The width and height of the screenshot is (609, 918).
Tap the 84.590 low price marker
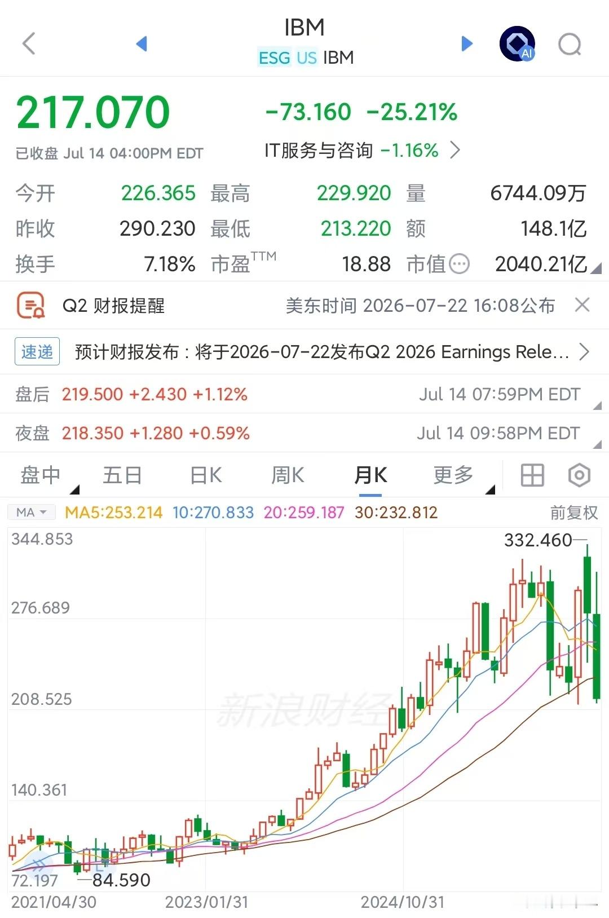[121, 880]
